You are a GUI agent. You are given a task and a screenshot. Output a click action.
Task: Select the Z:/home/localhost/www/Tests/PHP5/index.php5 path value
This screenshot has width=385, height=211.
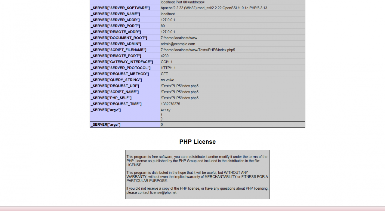click(198, 50)
